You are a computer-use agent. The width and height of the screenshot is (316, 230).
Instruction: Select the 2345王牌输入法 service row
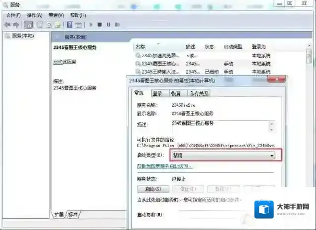(203, 72)
